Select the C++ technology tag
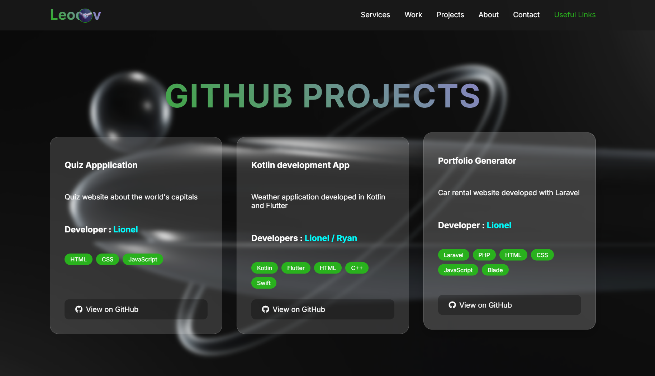655x376 pixels. (x=357, y=268)
